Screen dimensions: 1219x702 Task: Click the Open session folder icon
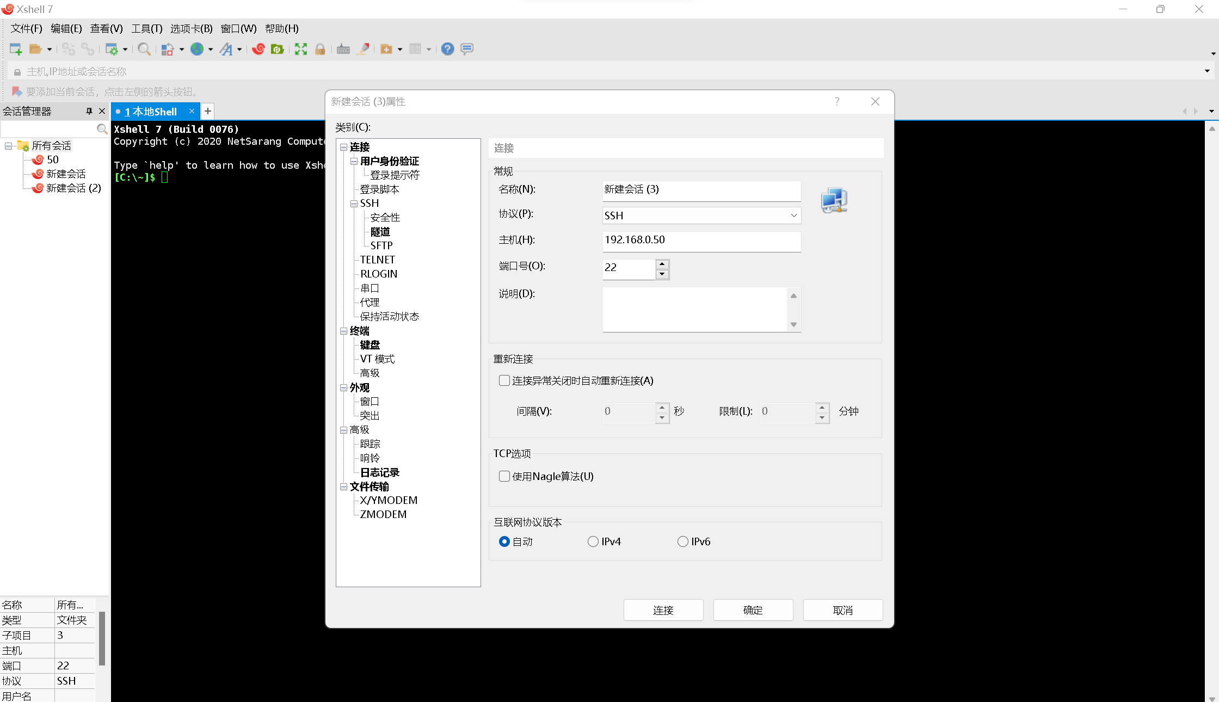click(x=35, y=49)
